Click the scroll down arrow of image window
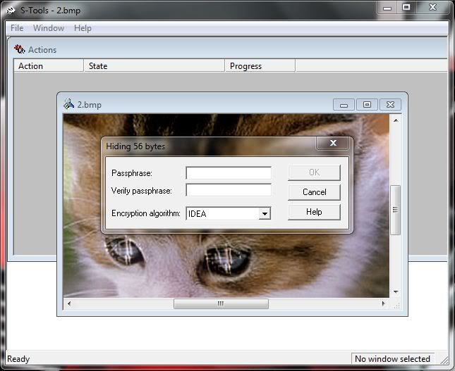 coord(396,291)
